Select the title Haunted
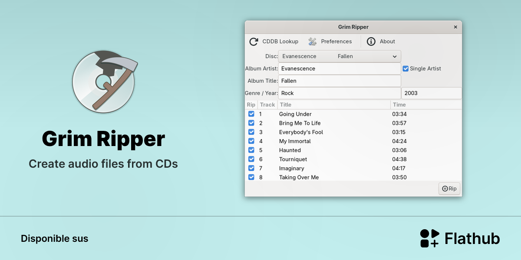Screen dimensions: 521x260 pyautogui.click(x=290, y=150)
